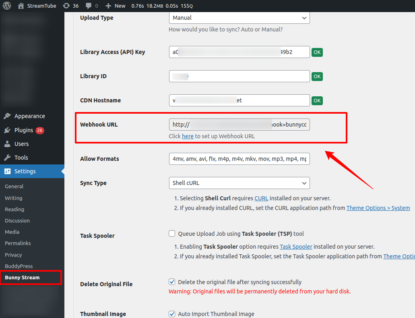
Task: Click the 'here' Webhook setup link
Action: tap(188, 136)
